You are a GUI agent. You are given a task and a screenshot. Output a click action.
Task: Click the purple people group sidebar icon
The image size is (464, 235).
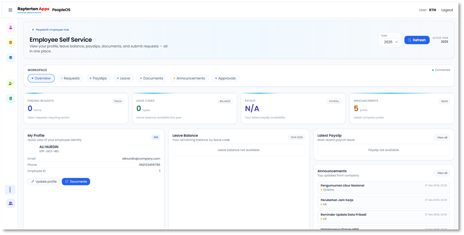11,203
